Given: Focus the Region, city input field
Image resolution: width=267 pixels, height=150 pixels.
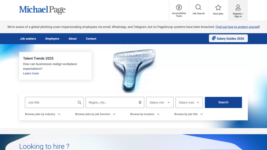Looking at the screenshot, I should click(x=115, y=102).
